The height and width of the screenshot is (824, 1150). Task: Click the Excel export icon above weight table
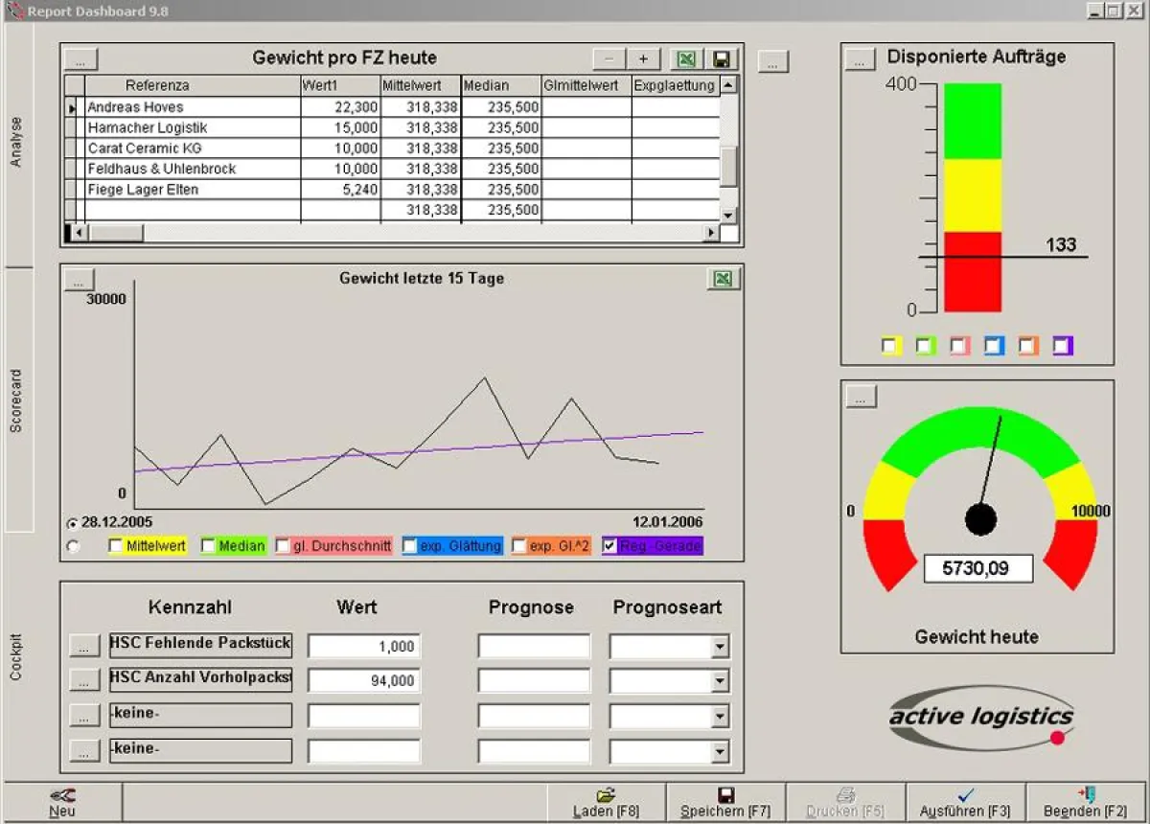pyautogui.click(x=686, y=59)
